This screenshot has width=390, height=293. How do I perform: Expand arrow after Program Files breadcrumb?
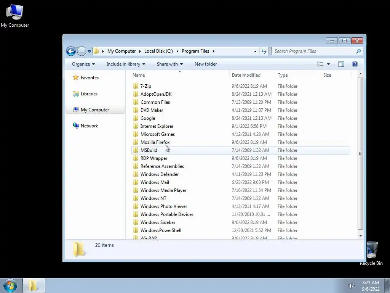coord(213,51)
